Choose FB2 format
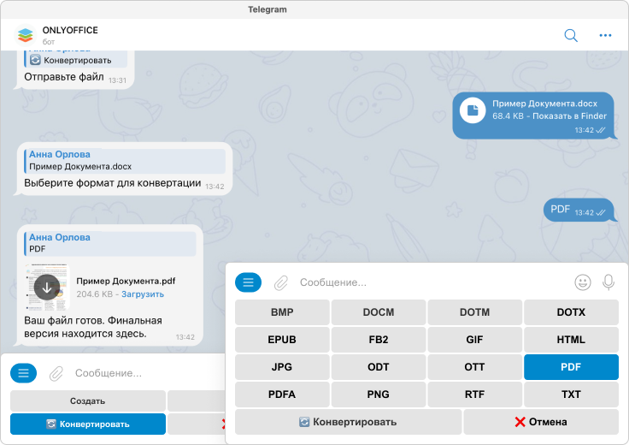Viewport: 629px width, 445px height. 379,340
